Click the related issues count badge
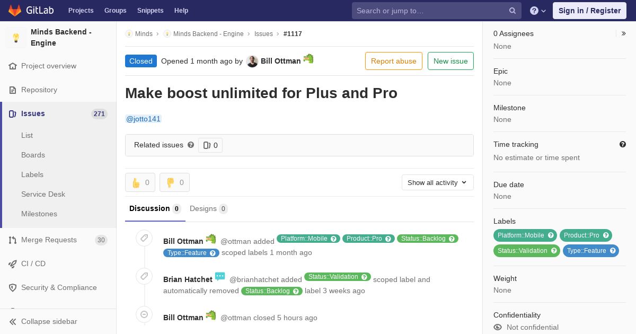The image size is (636, 334). (x=210, y=145)
